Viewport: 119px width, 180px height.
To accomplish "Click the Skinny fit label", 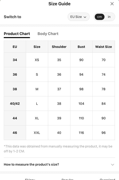I will (30, 179).
